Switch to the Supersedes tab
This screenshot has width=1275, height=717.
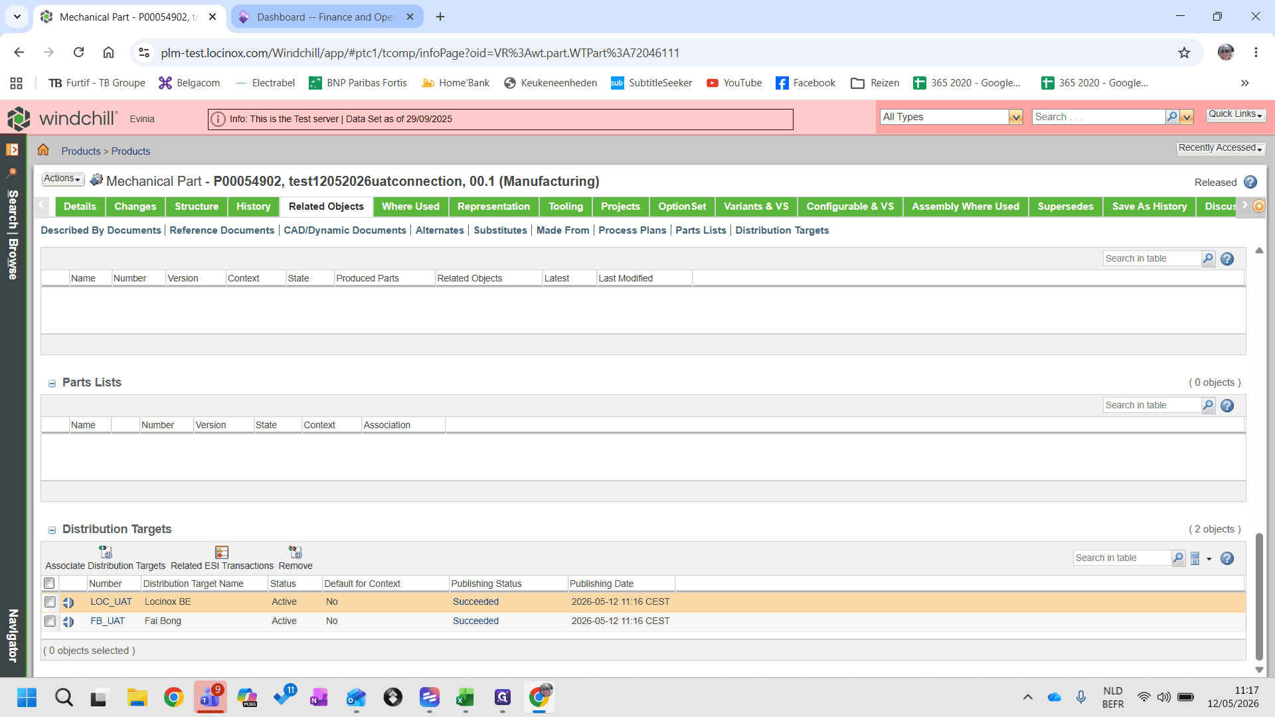(1065, 206)
